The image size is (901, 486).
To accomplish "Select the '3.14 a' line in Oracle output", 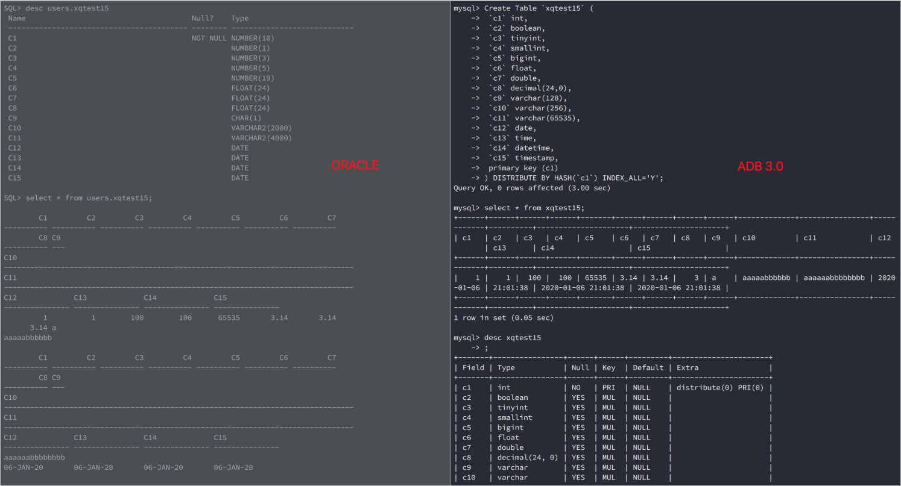I will point(43,328).
